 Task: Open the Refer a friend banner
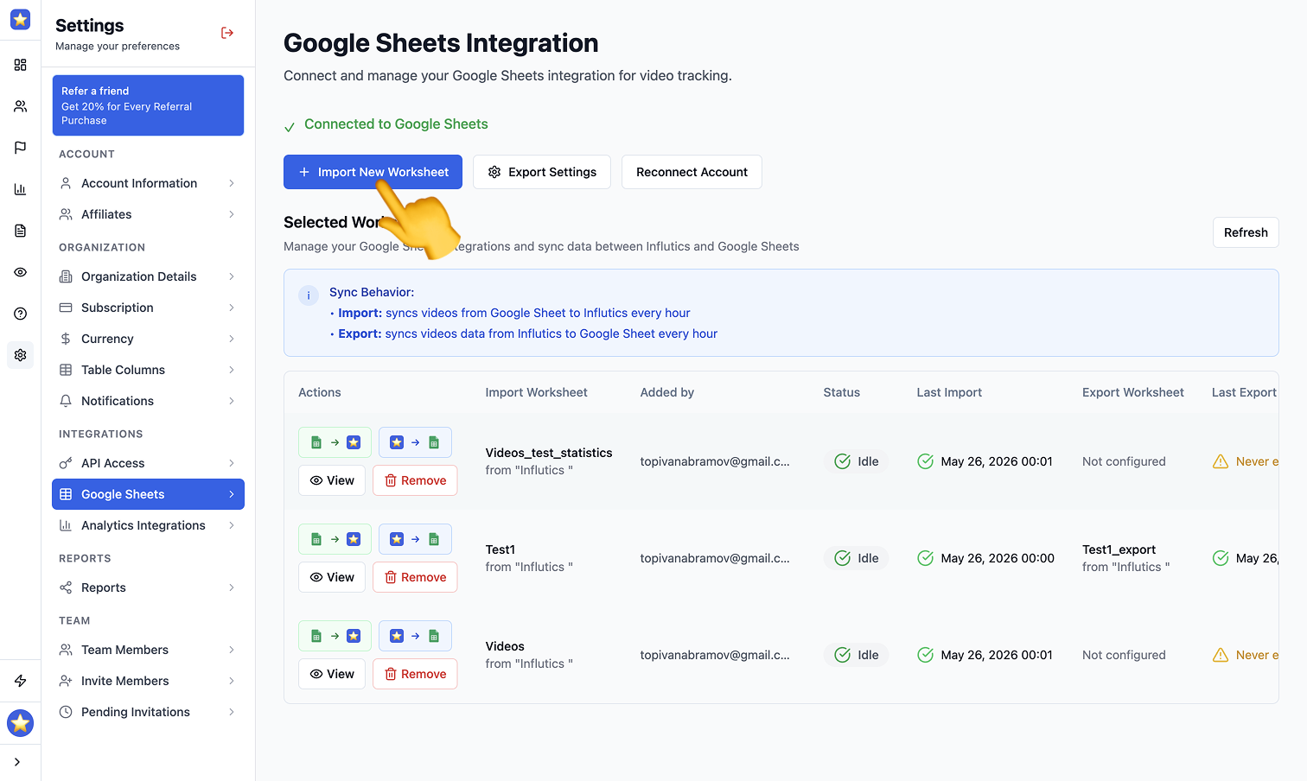click(148, 105)
